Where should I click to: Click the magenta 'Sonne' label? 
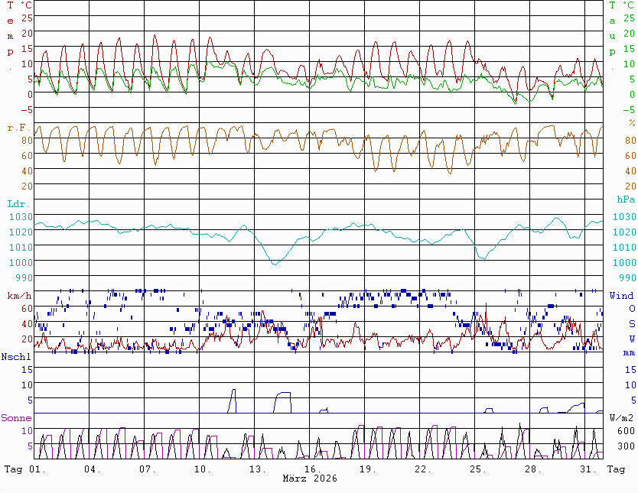(x=16, y=418)
